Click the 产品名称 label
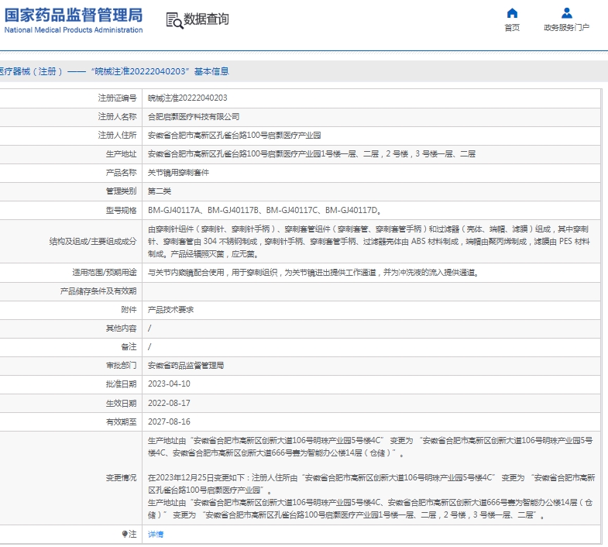Image resolution: width=608 pixels, height=547 pixels. [121, 173]
